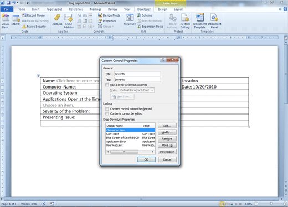
Task: Click the Macro Security warning icon
Action: (x=24, y=27)
